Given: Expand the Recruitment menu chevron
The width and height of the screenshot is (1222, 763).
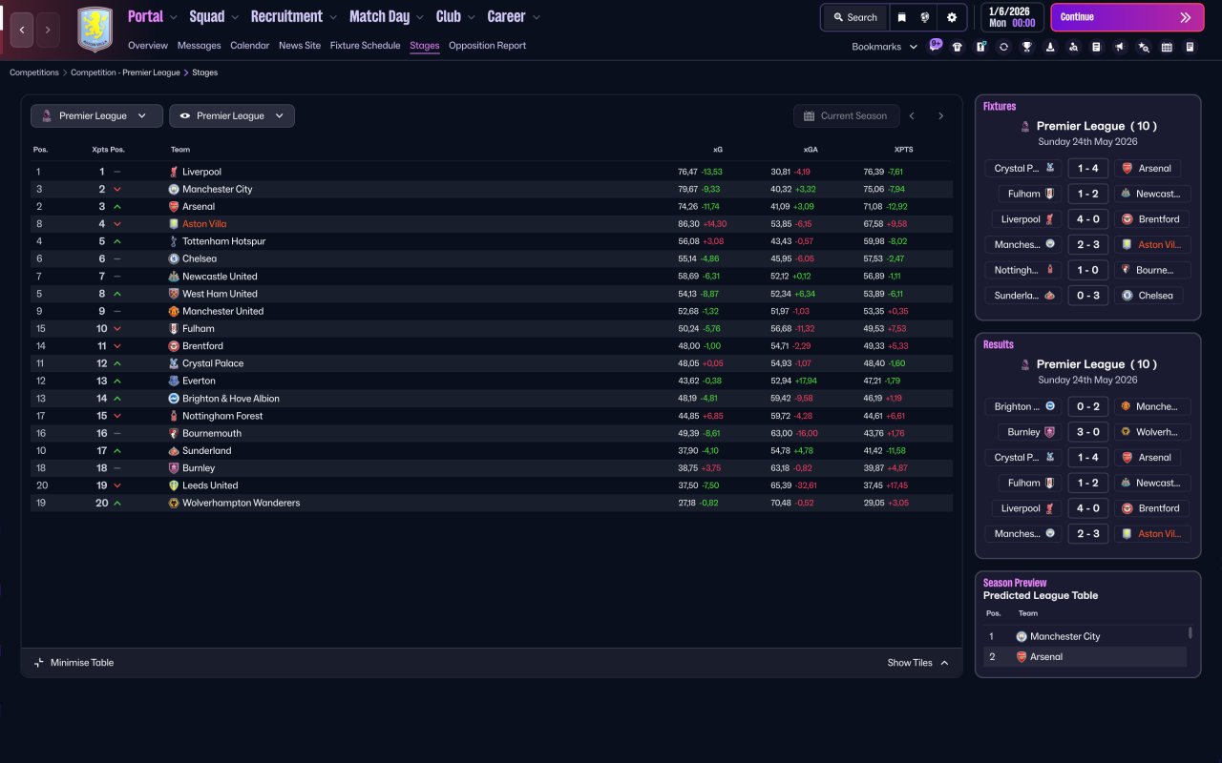Looking at the screenshot, I should (333, 17).
